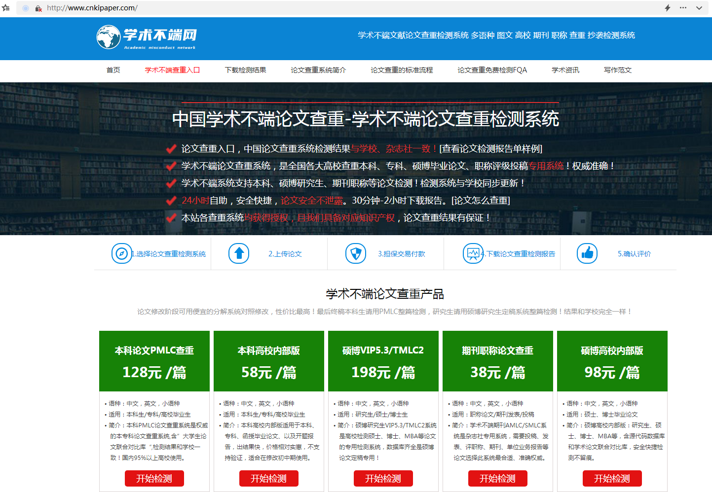Click 适用：硕士、博士毕业论文 text
The width and height of the screenshot is (712, 492).
tap(602, 415)
